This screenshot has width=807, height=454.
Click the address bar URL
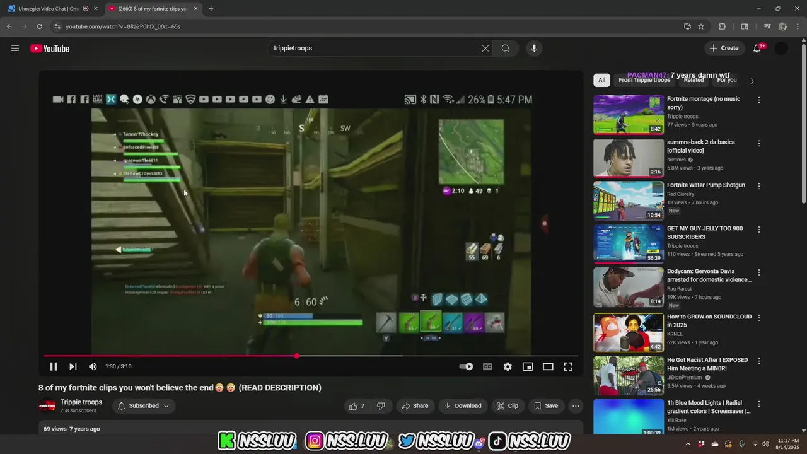(x=123, y=26)
